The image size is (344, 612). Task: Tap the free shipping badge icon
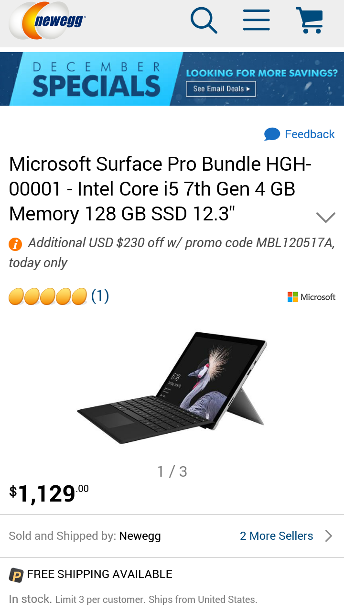pyautogui.click(x=16, y=575)
